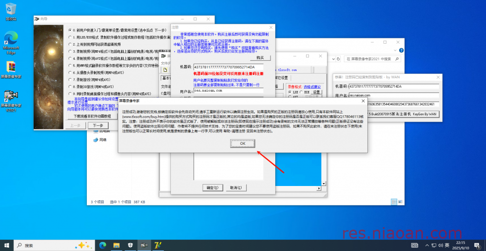Open the 屏幕录像专家 V2021 desktop shortcut

pos(11,102)
